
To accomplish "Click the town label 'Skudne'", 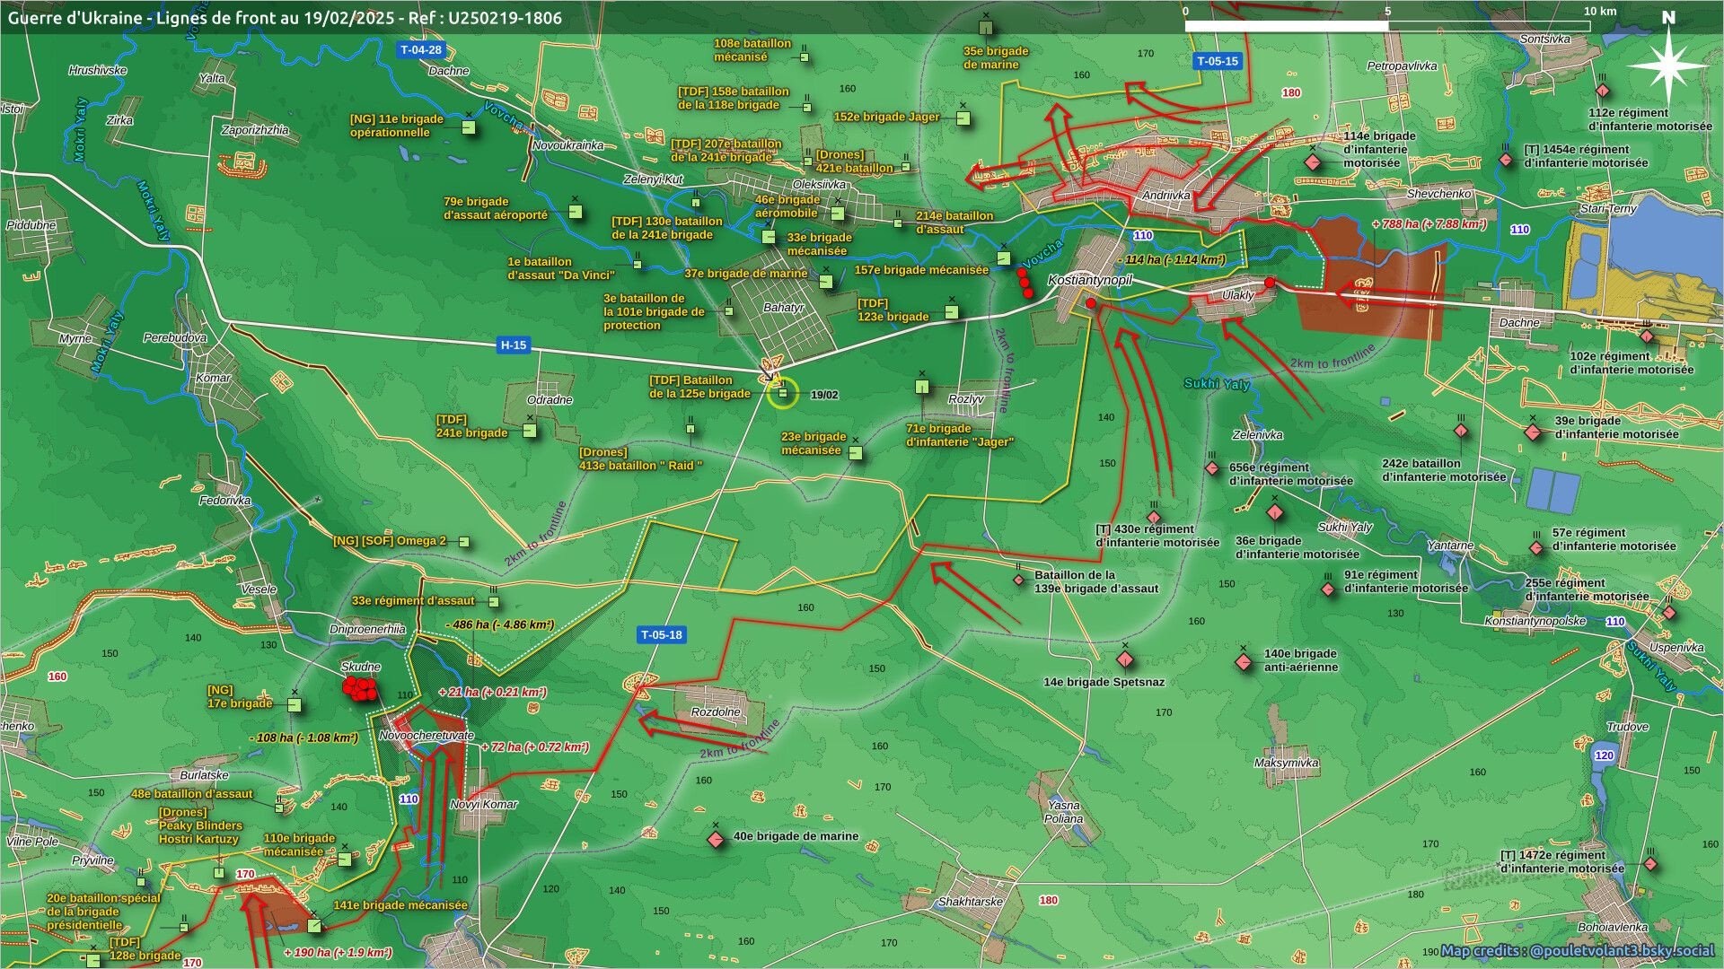I will (361, 667).
